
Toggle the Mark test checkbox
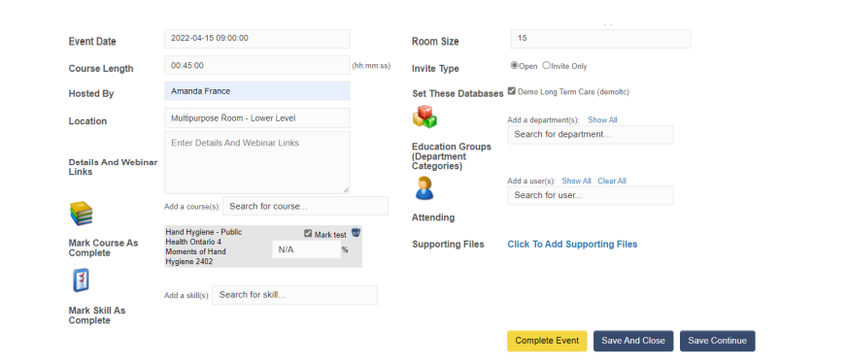(308, 233)
